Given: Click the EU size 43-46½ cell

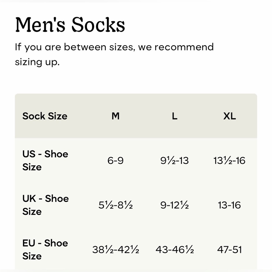Looking at the screenshot, I should pos(174,250).
